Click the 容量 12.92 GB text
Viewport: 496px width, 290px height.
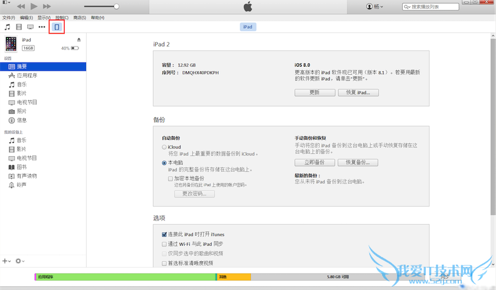coord(179,65)
